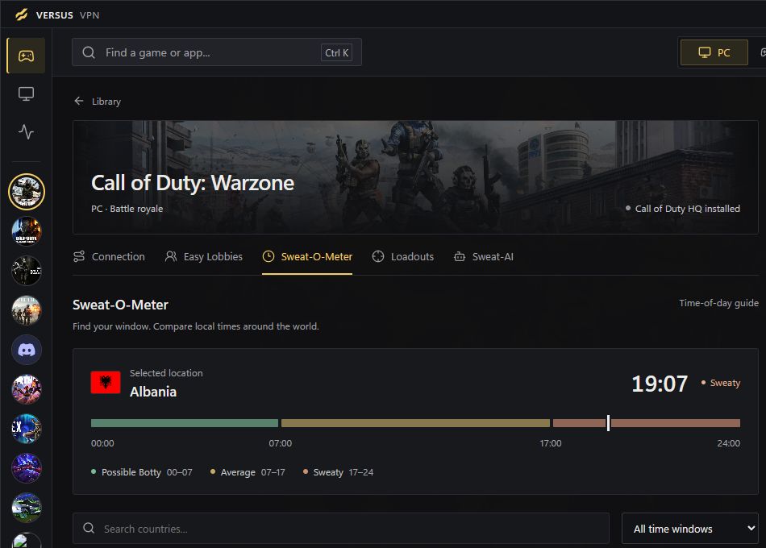Open the All time windows dropdown
This screenshot has width=766, height=548.
[689, 529]
